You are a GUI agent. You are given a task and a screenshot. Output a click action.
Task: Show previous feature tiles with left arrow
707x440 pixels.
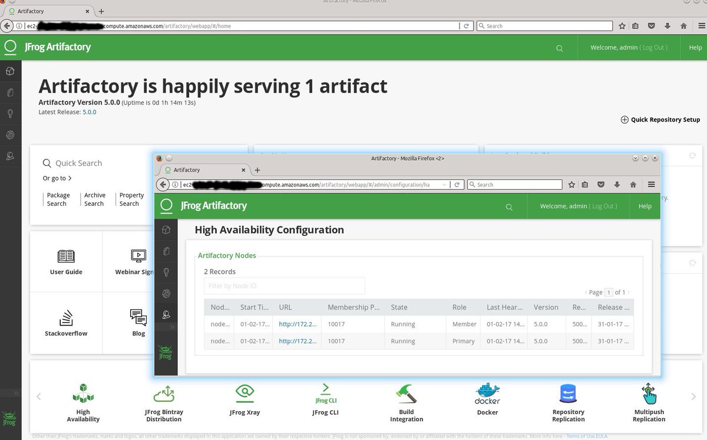(x=39, y=396)
